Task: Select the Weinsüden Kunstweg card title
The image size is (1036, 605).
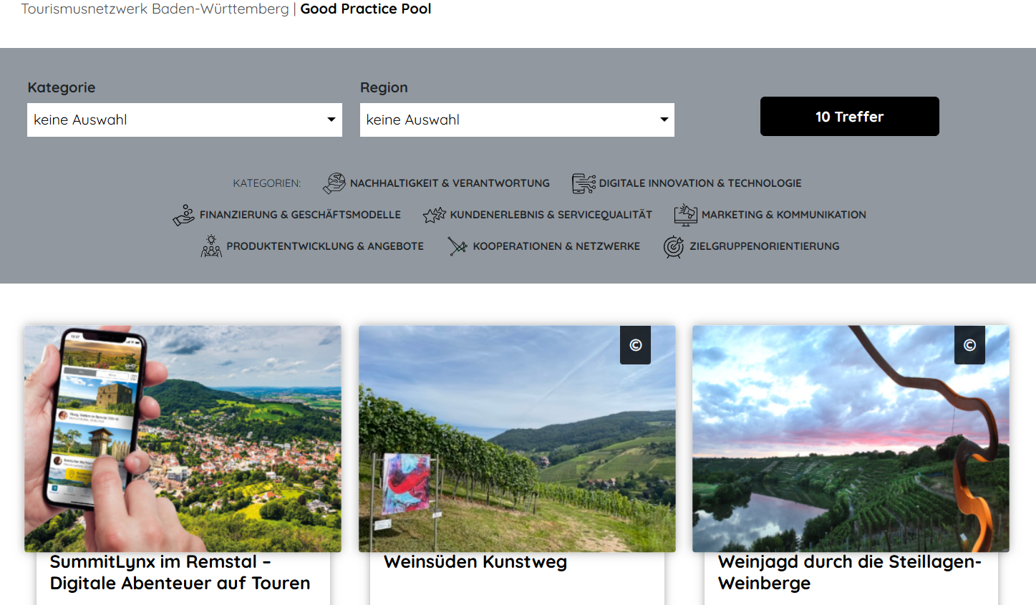Action: pos(475,562)
